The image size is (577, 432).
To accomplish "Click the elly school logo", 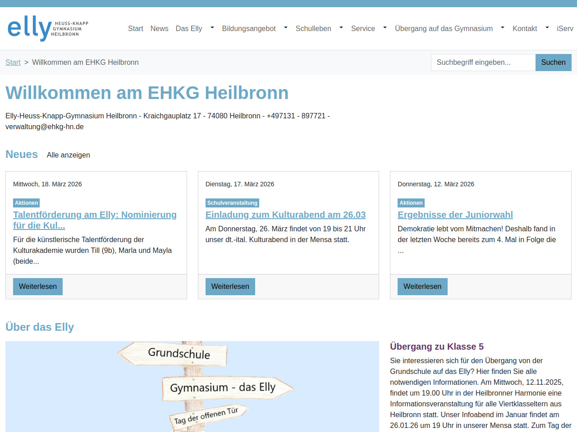I will pos(48,28).
